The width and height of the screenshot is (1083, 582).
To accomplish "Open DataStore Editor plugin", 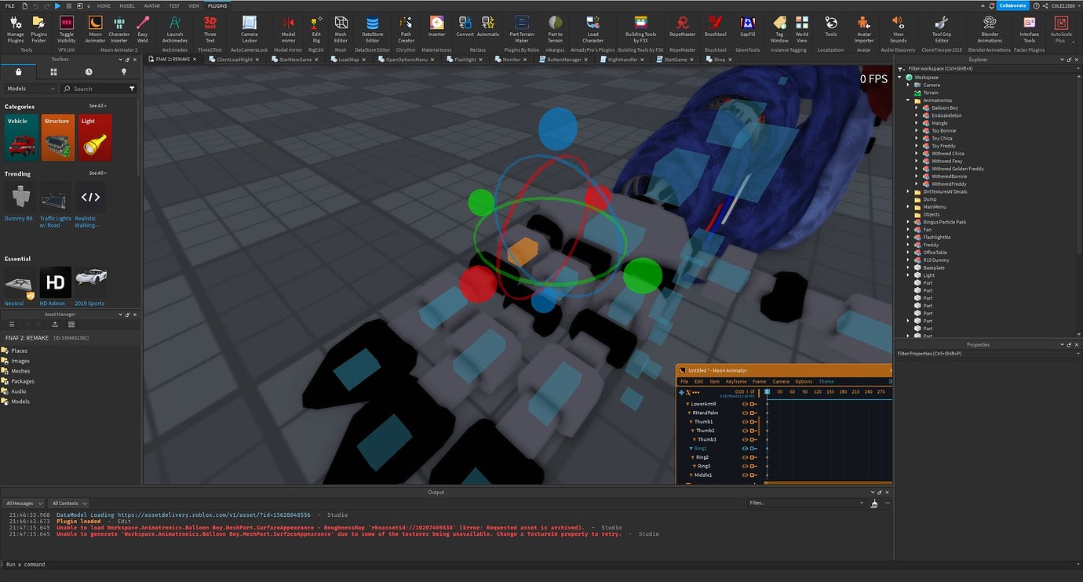I will [x=372, y=28].
